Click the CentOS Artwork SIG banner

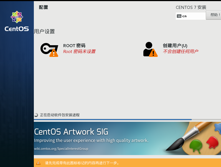[x=127, y=138]
